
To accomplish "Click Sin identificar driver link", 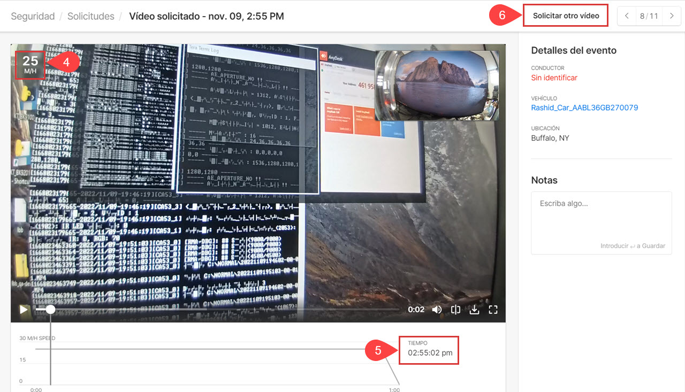I will (554, 78).
